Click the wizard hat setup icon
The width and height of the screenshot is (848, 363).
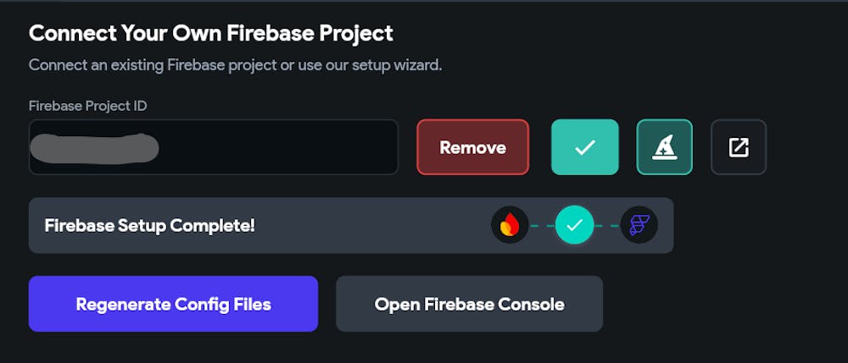(665, 146)
